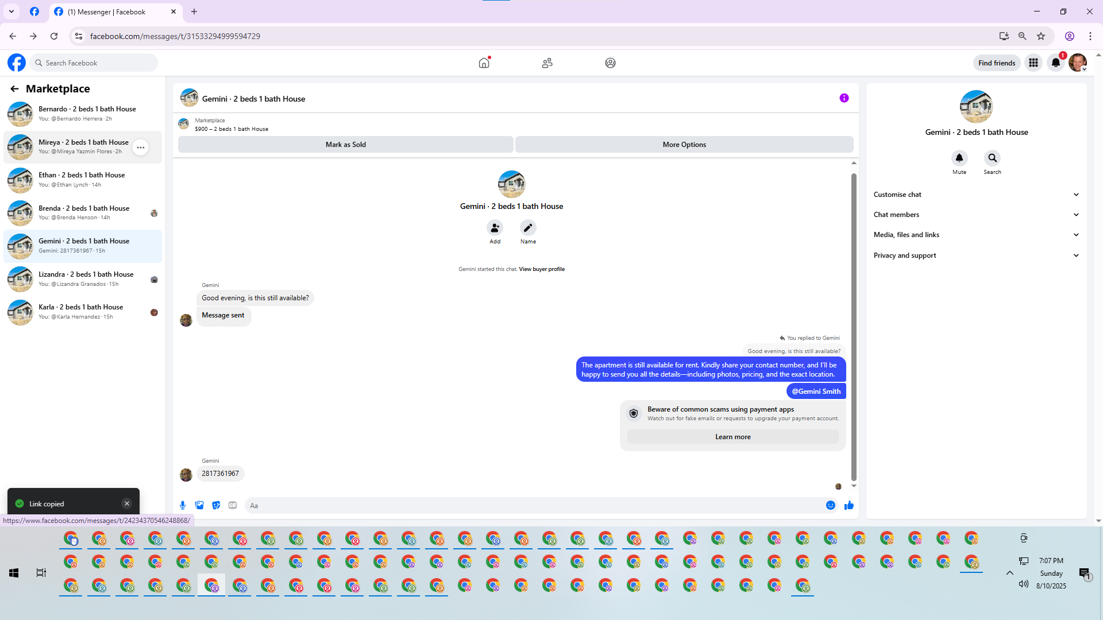Click the voice clip microphone icon

point(183,505)
